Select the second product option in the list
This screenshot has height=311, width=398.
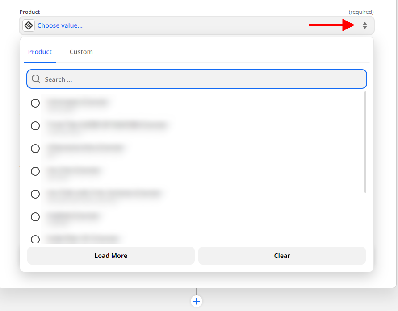35,126
